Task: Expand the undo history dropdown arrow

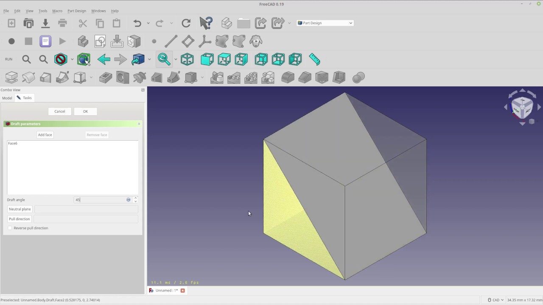Action: (148, 23)
